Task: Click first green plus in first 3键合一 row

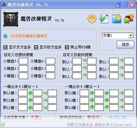Action: (x=92, y=93)
